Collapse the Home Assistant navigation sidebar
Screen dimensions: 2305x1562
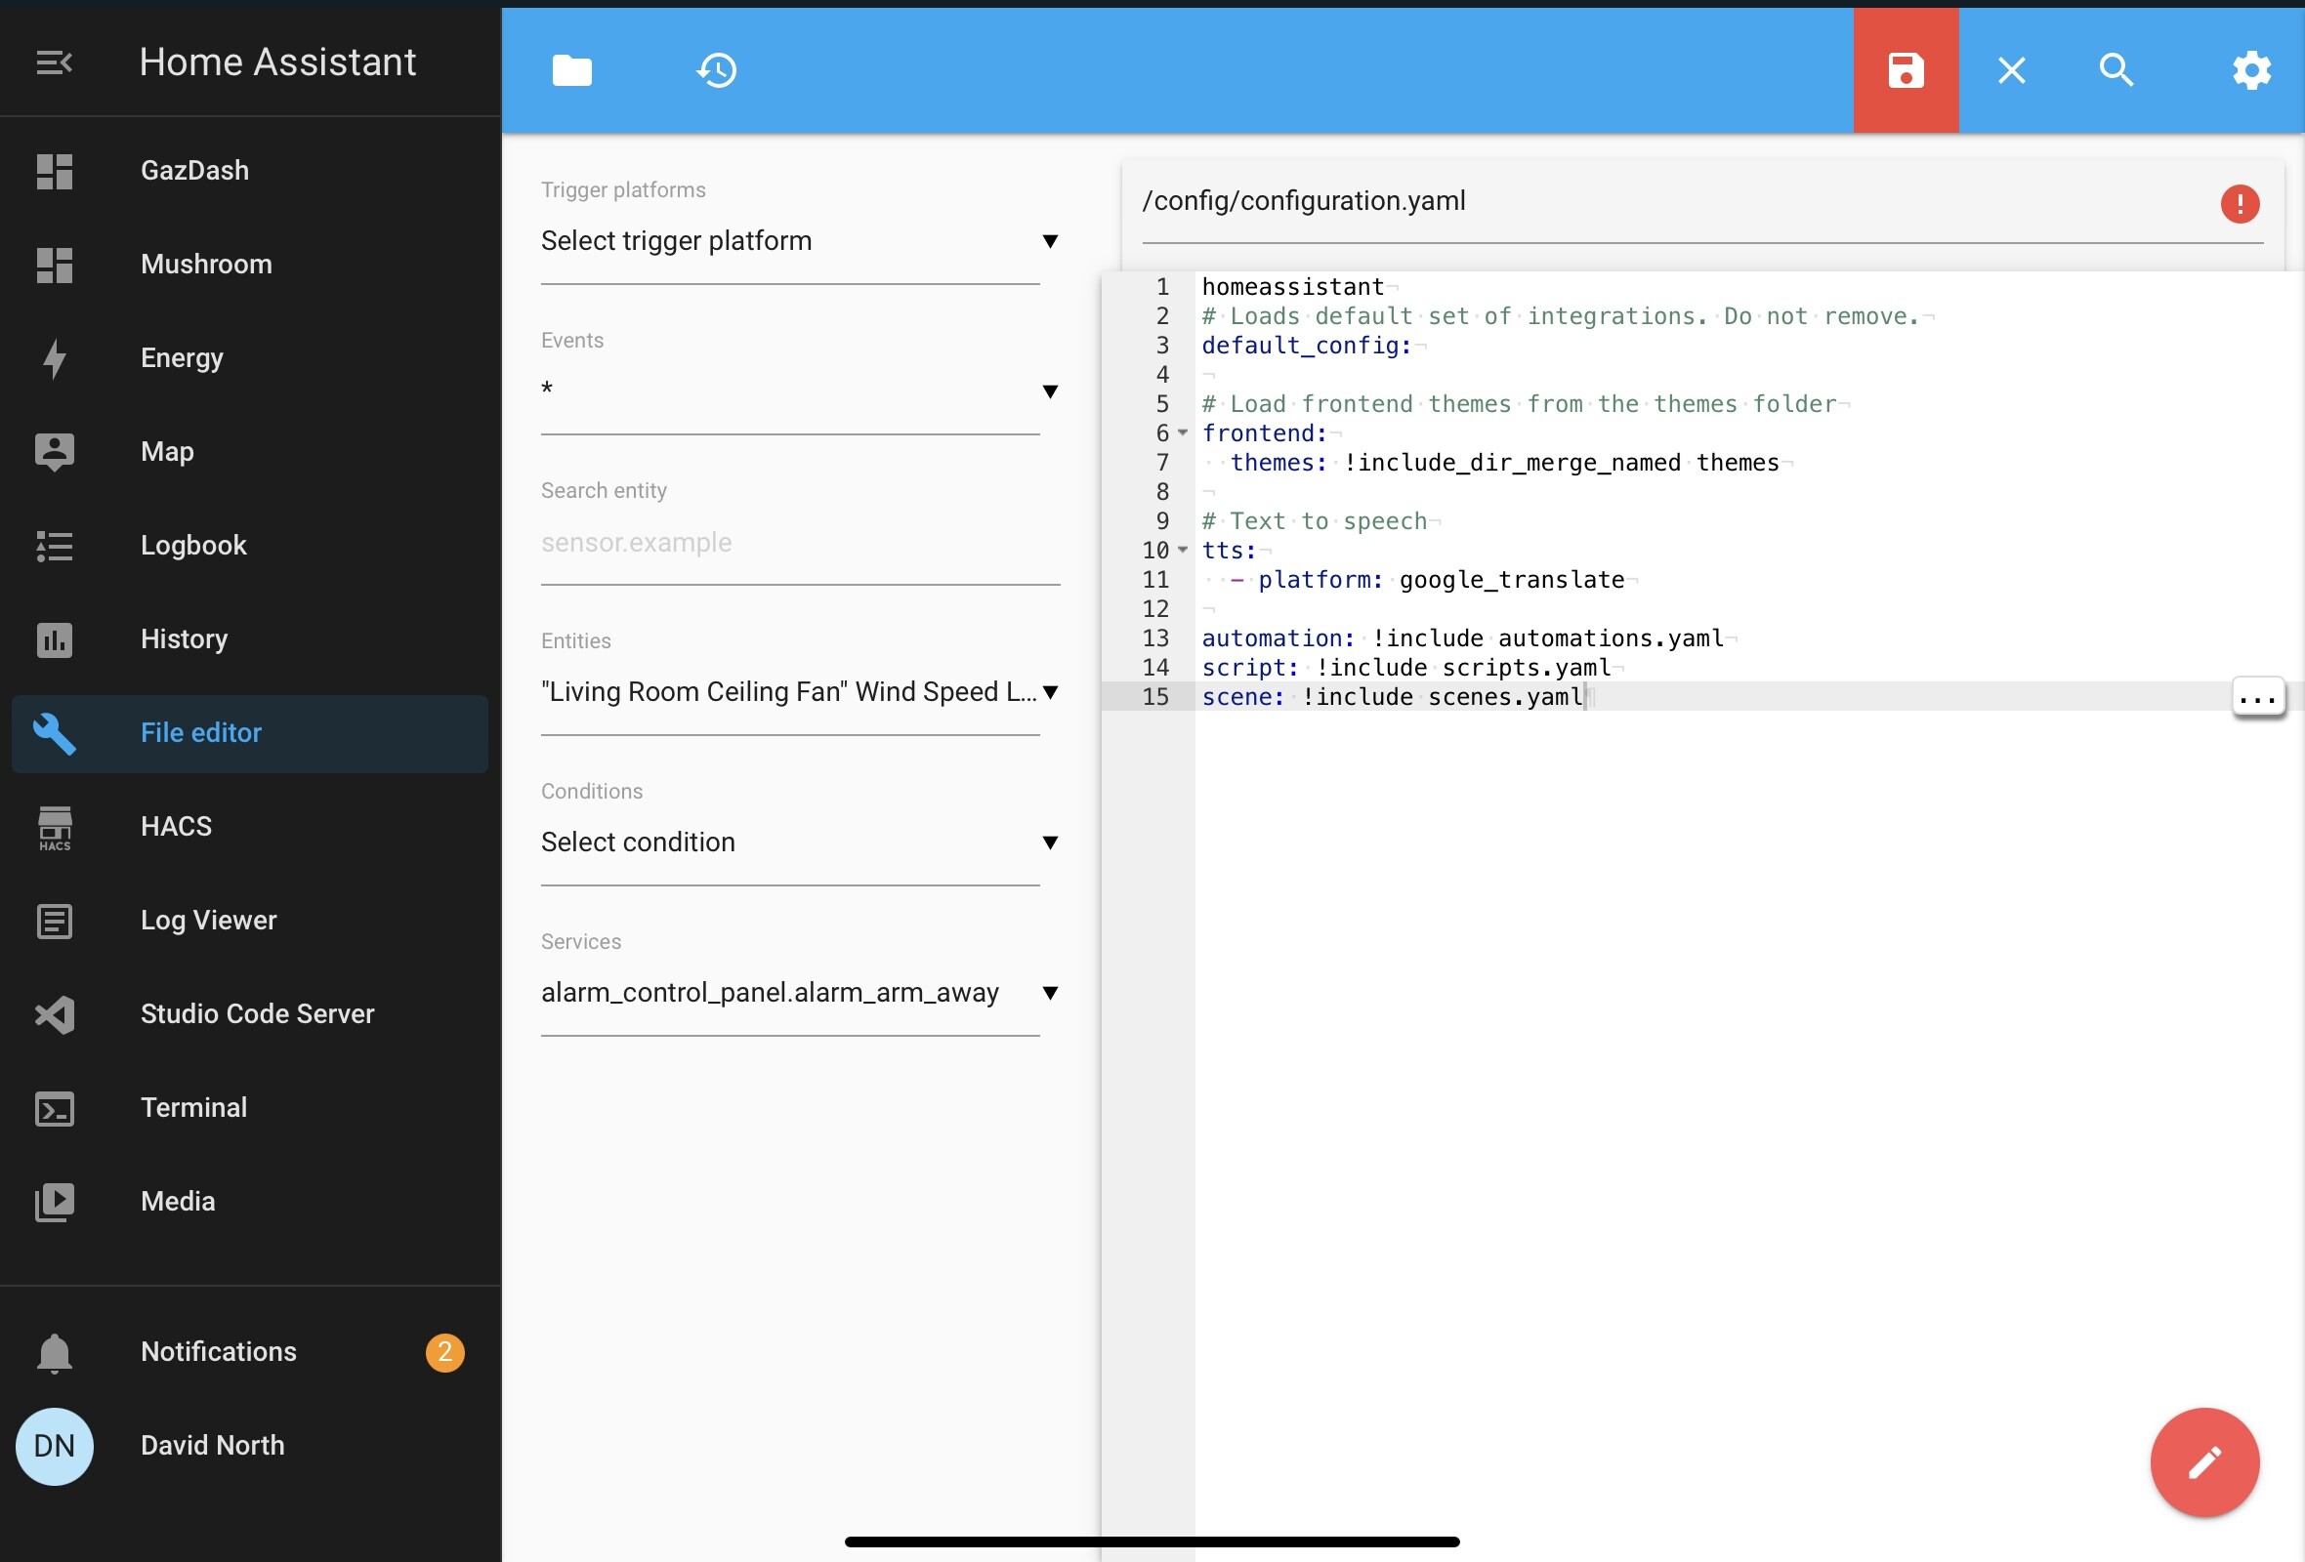[55, 62]
